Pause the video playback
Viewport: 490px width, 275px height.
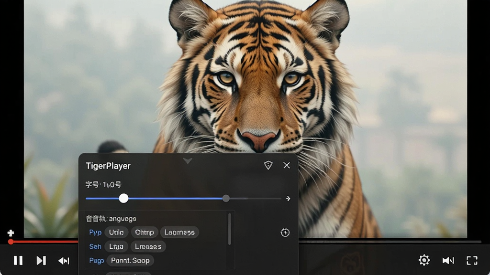pyautogui.click(x=18, y=260)
